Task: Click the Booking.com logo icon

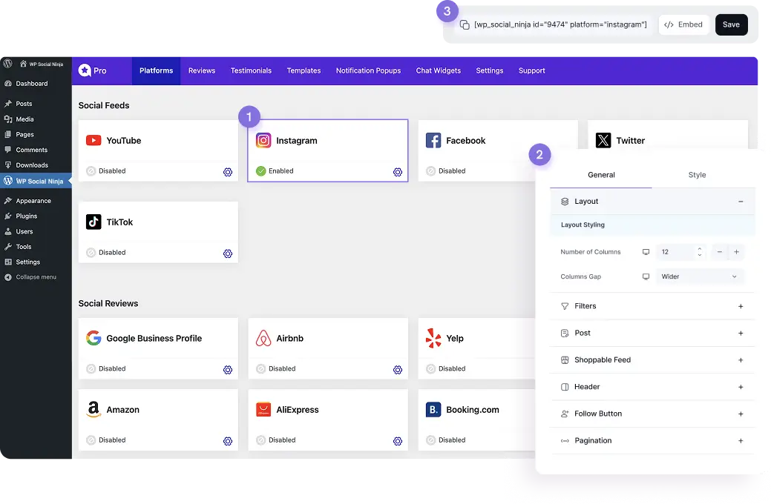Action: (x=433, y=410)
